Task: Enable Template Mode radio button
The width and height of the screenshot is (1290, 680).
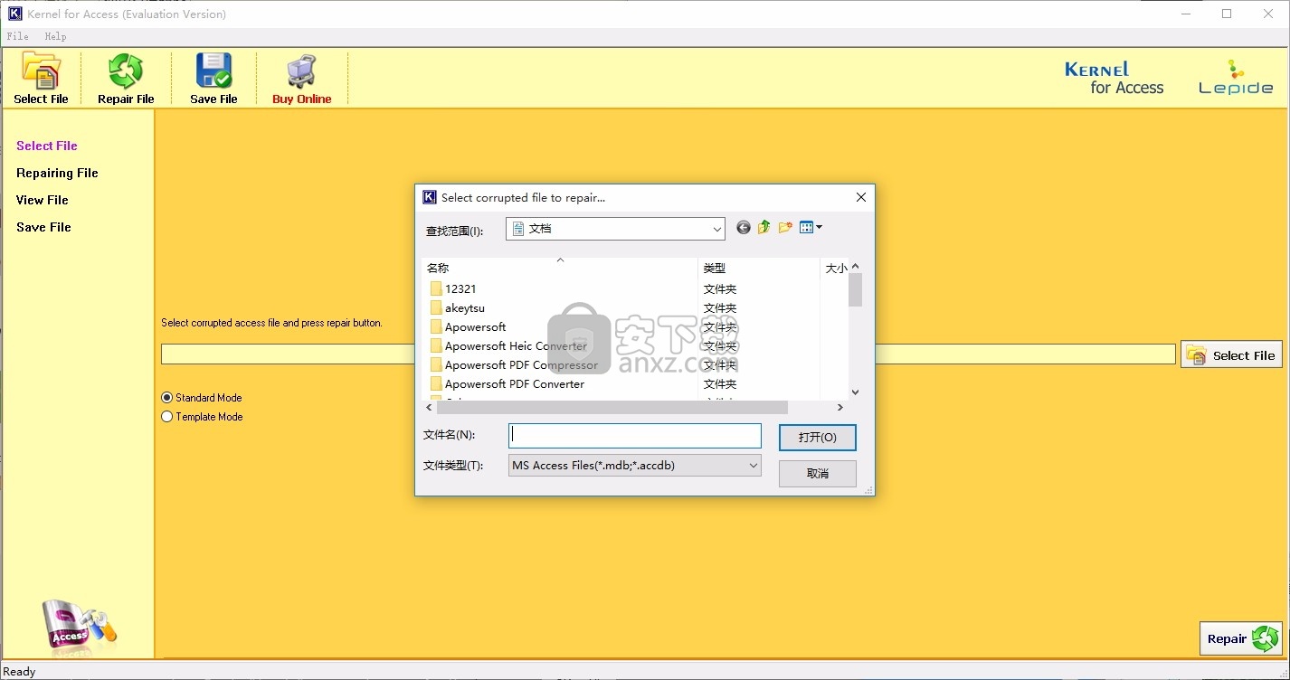Action: [166, 417]
